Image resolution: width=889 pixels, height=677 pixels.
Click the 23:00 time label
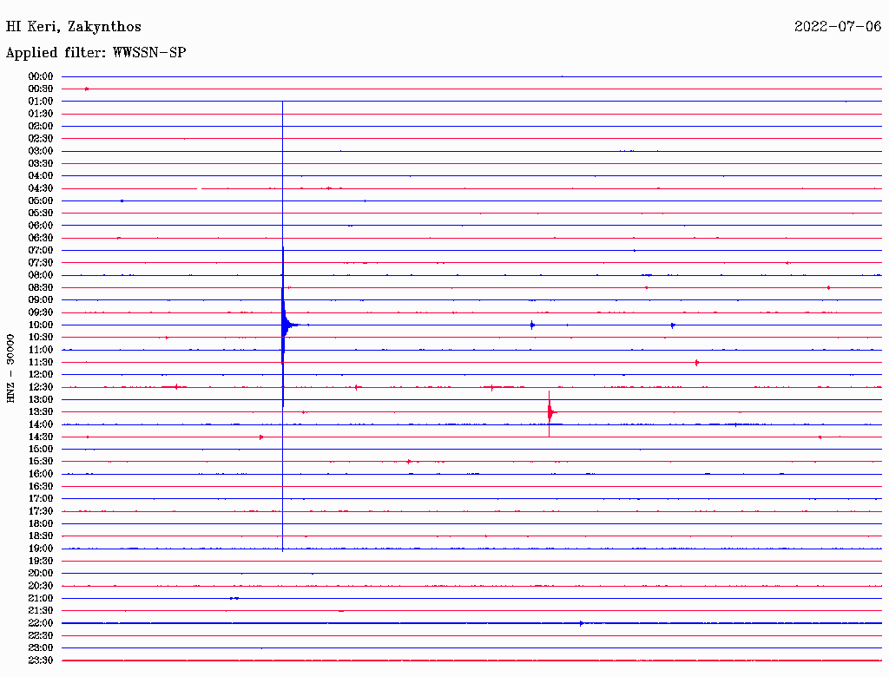coord(41,648)
